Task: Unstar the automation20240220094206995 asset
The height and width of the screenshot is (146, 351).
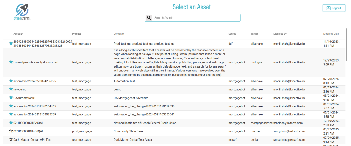Action: pos(11,81)
